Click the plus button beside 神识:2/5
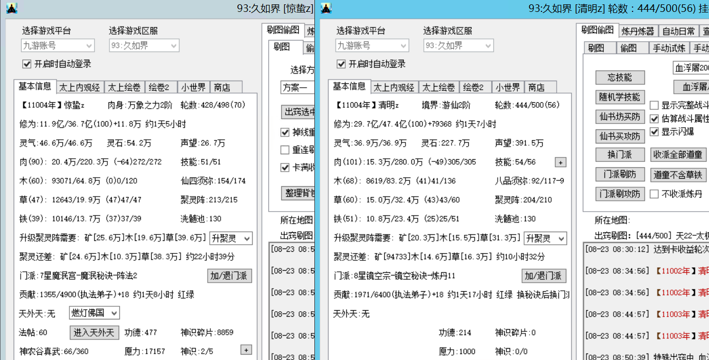709x360 pixels. point(246,350)
